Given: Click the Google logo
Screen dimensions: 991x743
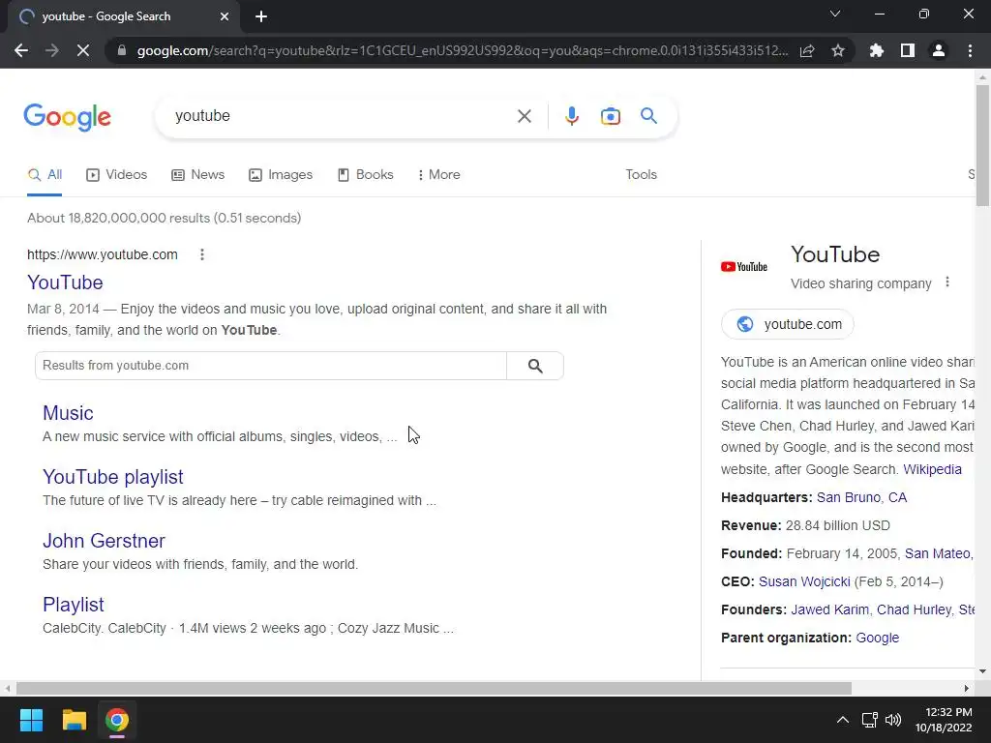Looking at the screenshot, I should pos(67,117).
